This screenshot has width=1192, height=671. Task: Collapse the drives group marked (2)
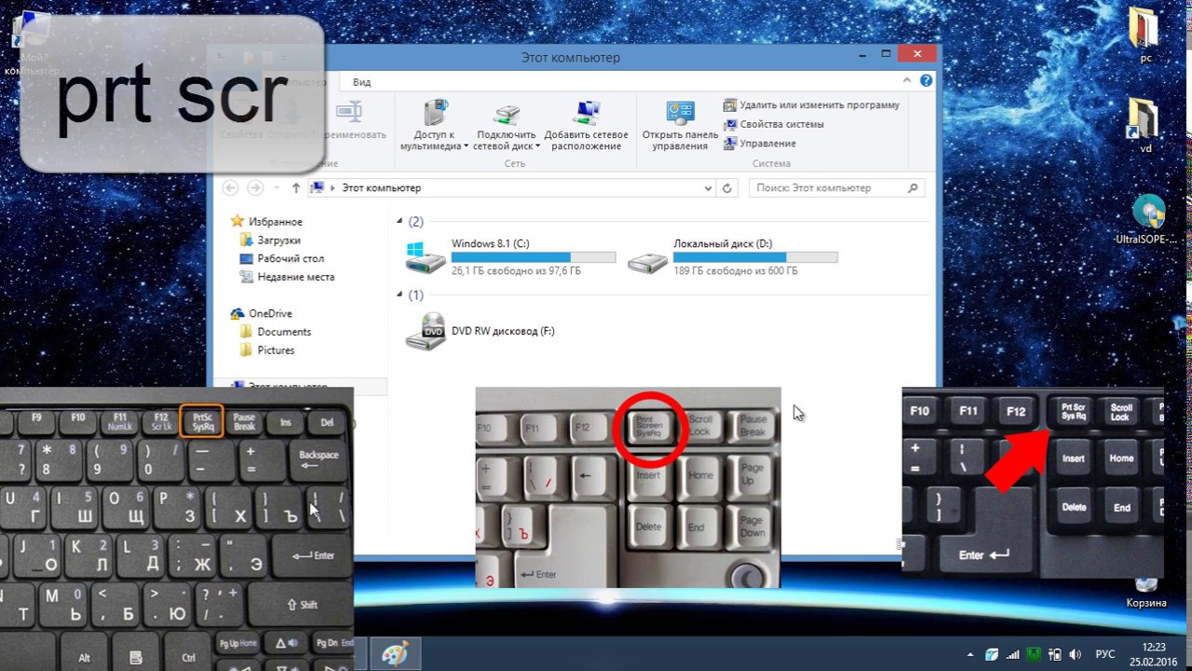(x=400, y=222)
